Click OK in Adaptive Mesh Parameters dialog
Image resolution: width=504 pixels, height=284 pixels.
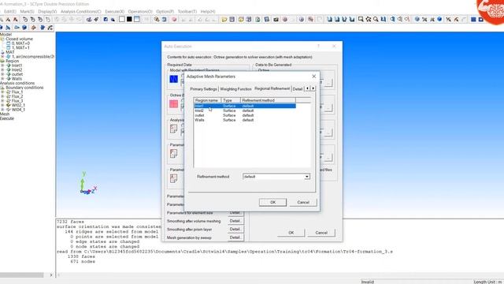272,202
